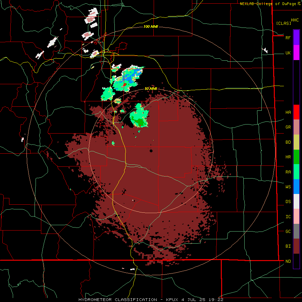Screen dimensions: 302x302
Task: Click the HR legend label
Action: pyautogui.click(x=288, y=157)
